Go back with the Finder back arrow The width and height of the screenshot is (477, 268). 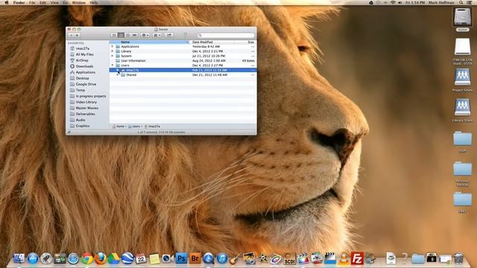72,35
